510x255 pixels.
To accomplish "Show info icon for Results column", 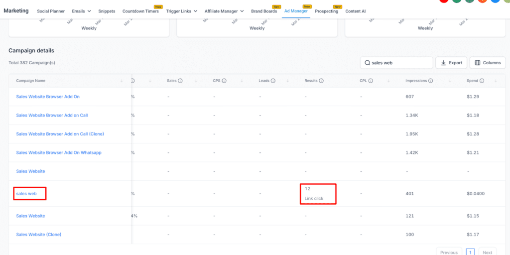I will (321, 81).
